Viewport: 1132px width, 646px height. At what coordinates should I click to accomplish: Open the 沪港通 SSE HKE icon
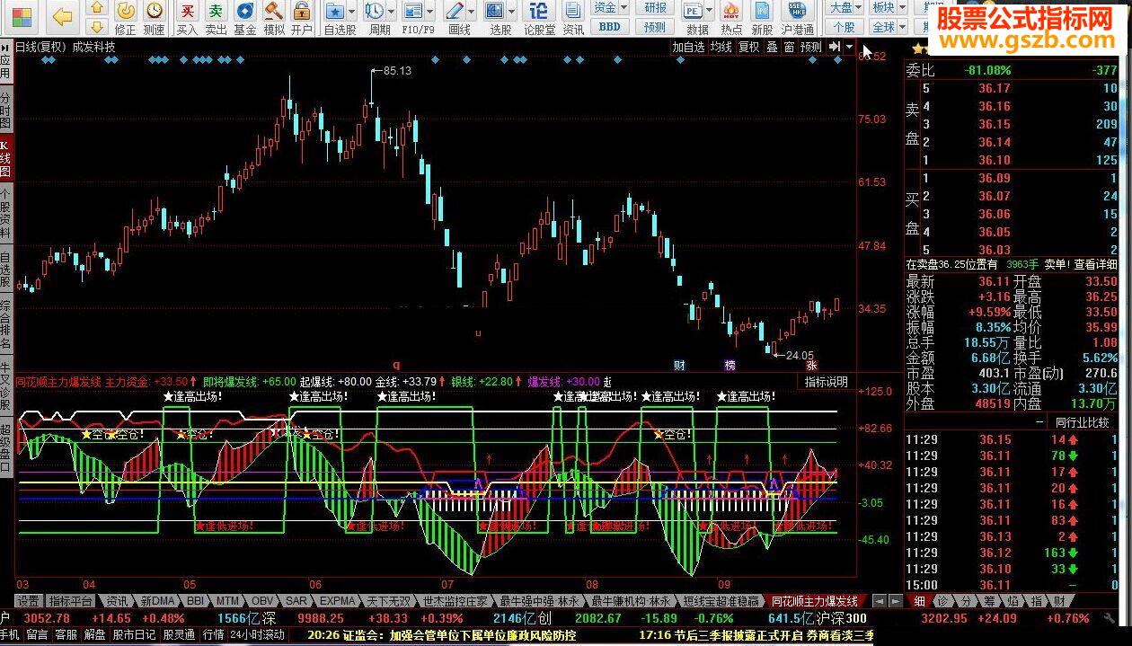797,18
